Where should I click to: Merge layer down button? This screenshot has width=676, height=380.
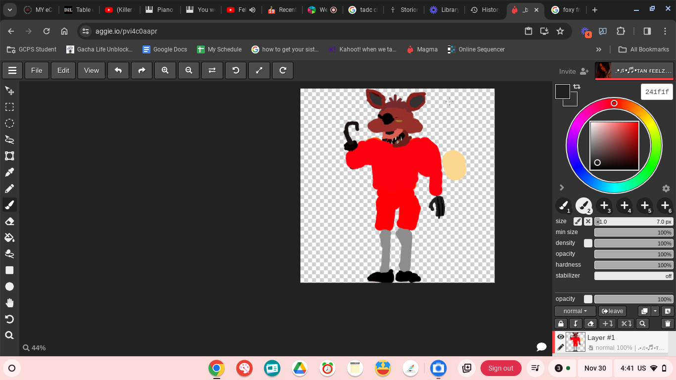click(575, 324)
